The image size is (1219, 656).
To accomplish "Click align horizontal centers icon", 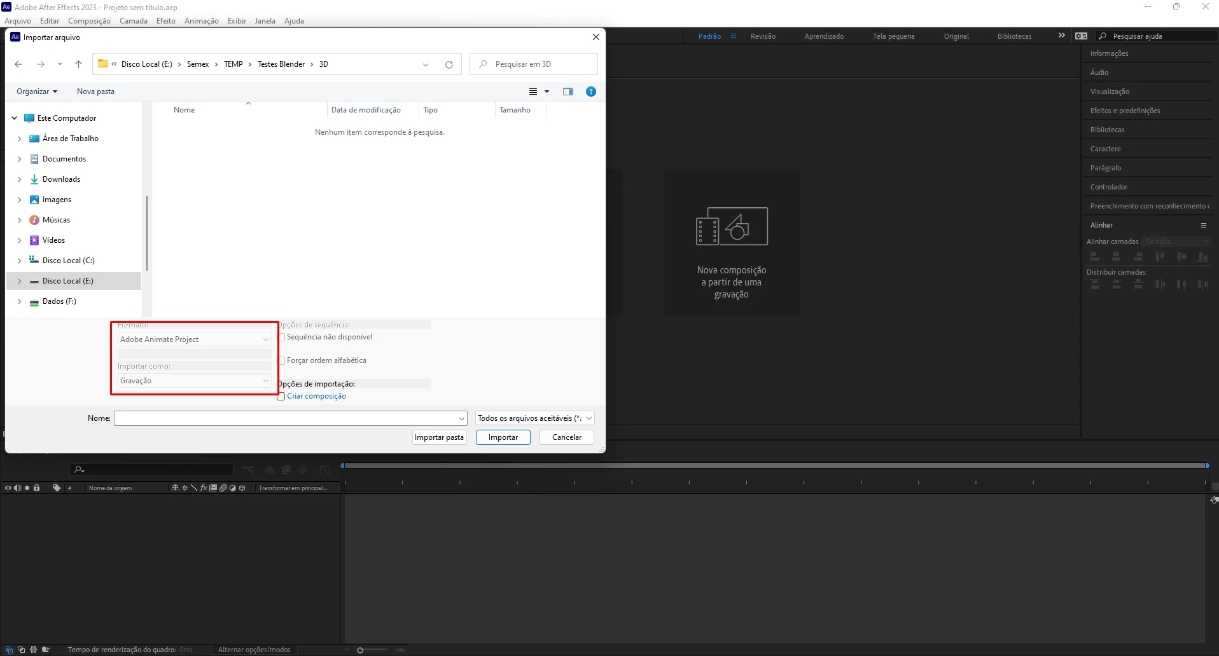I will [x=1117, y=257].
